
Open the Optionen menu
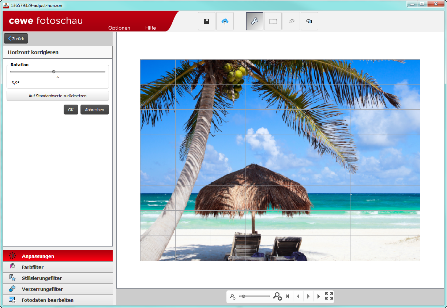point(119,28)
